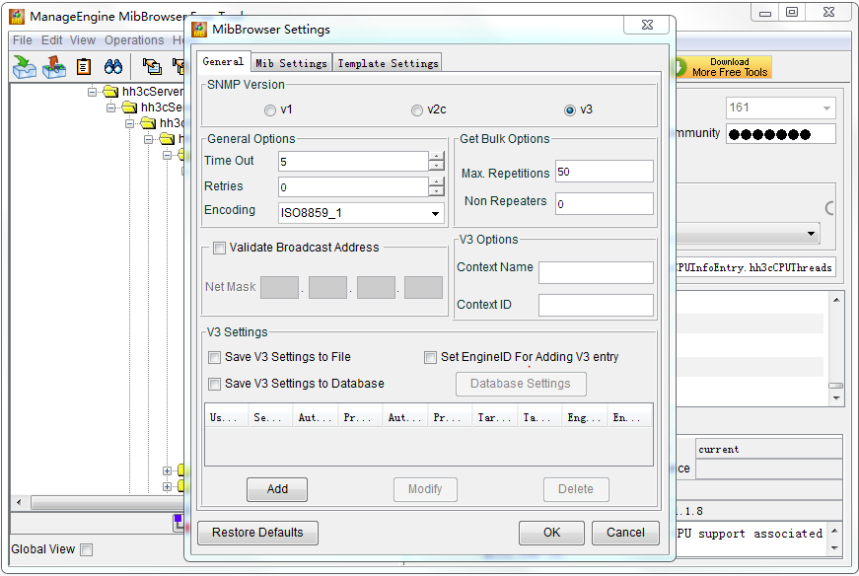
Task: Open the Encoding dropdown
Action: tap(435, 213)
